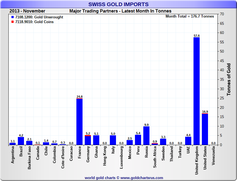Select the Peru bar

click(x=138, y=140)
